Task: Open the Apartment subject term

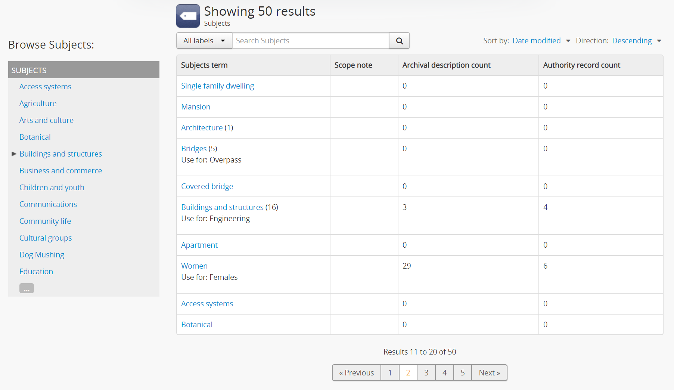Action: tap(199, 245)
